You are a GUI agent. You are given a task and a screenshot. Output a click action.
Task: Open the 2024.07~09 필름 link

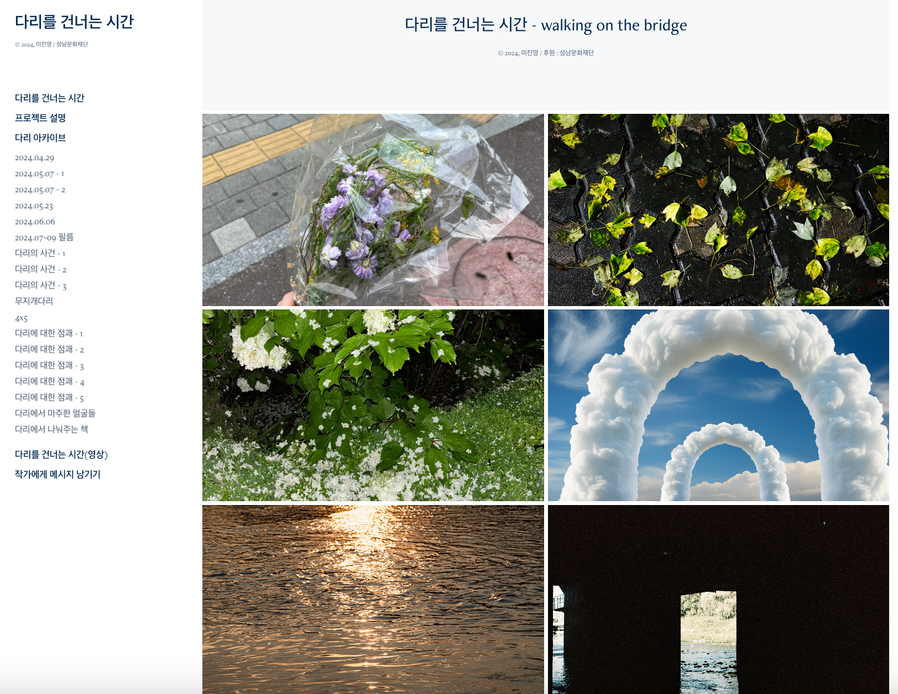click(x=44, y=238)
